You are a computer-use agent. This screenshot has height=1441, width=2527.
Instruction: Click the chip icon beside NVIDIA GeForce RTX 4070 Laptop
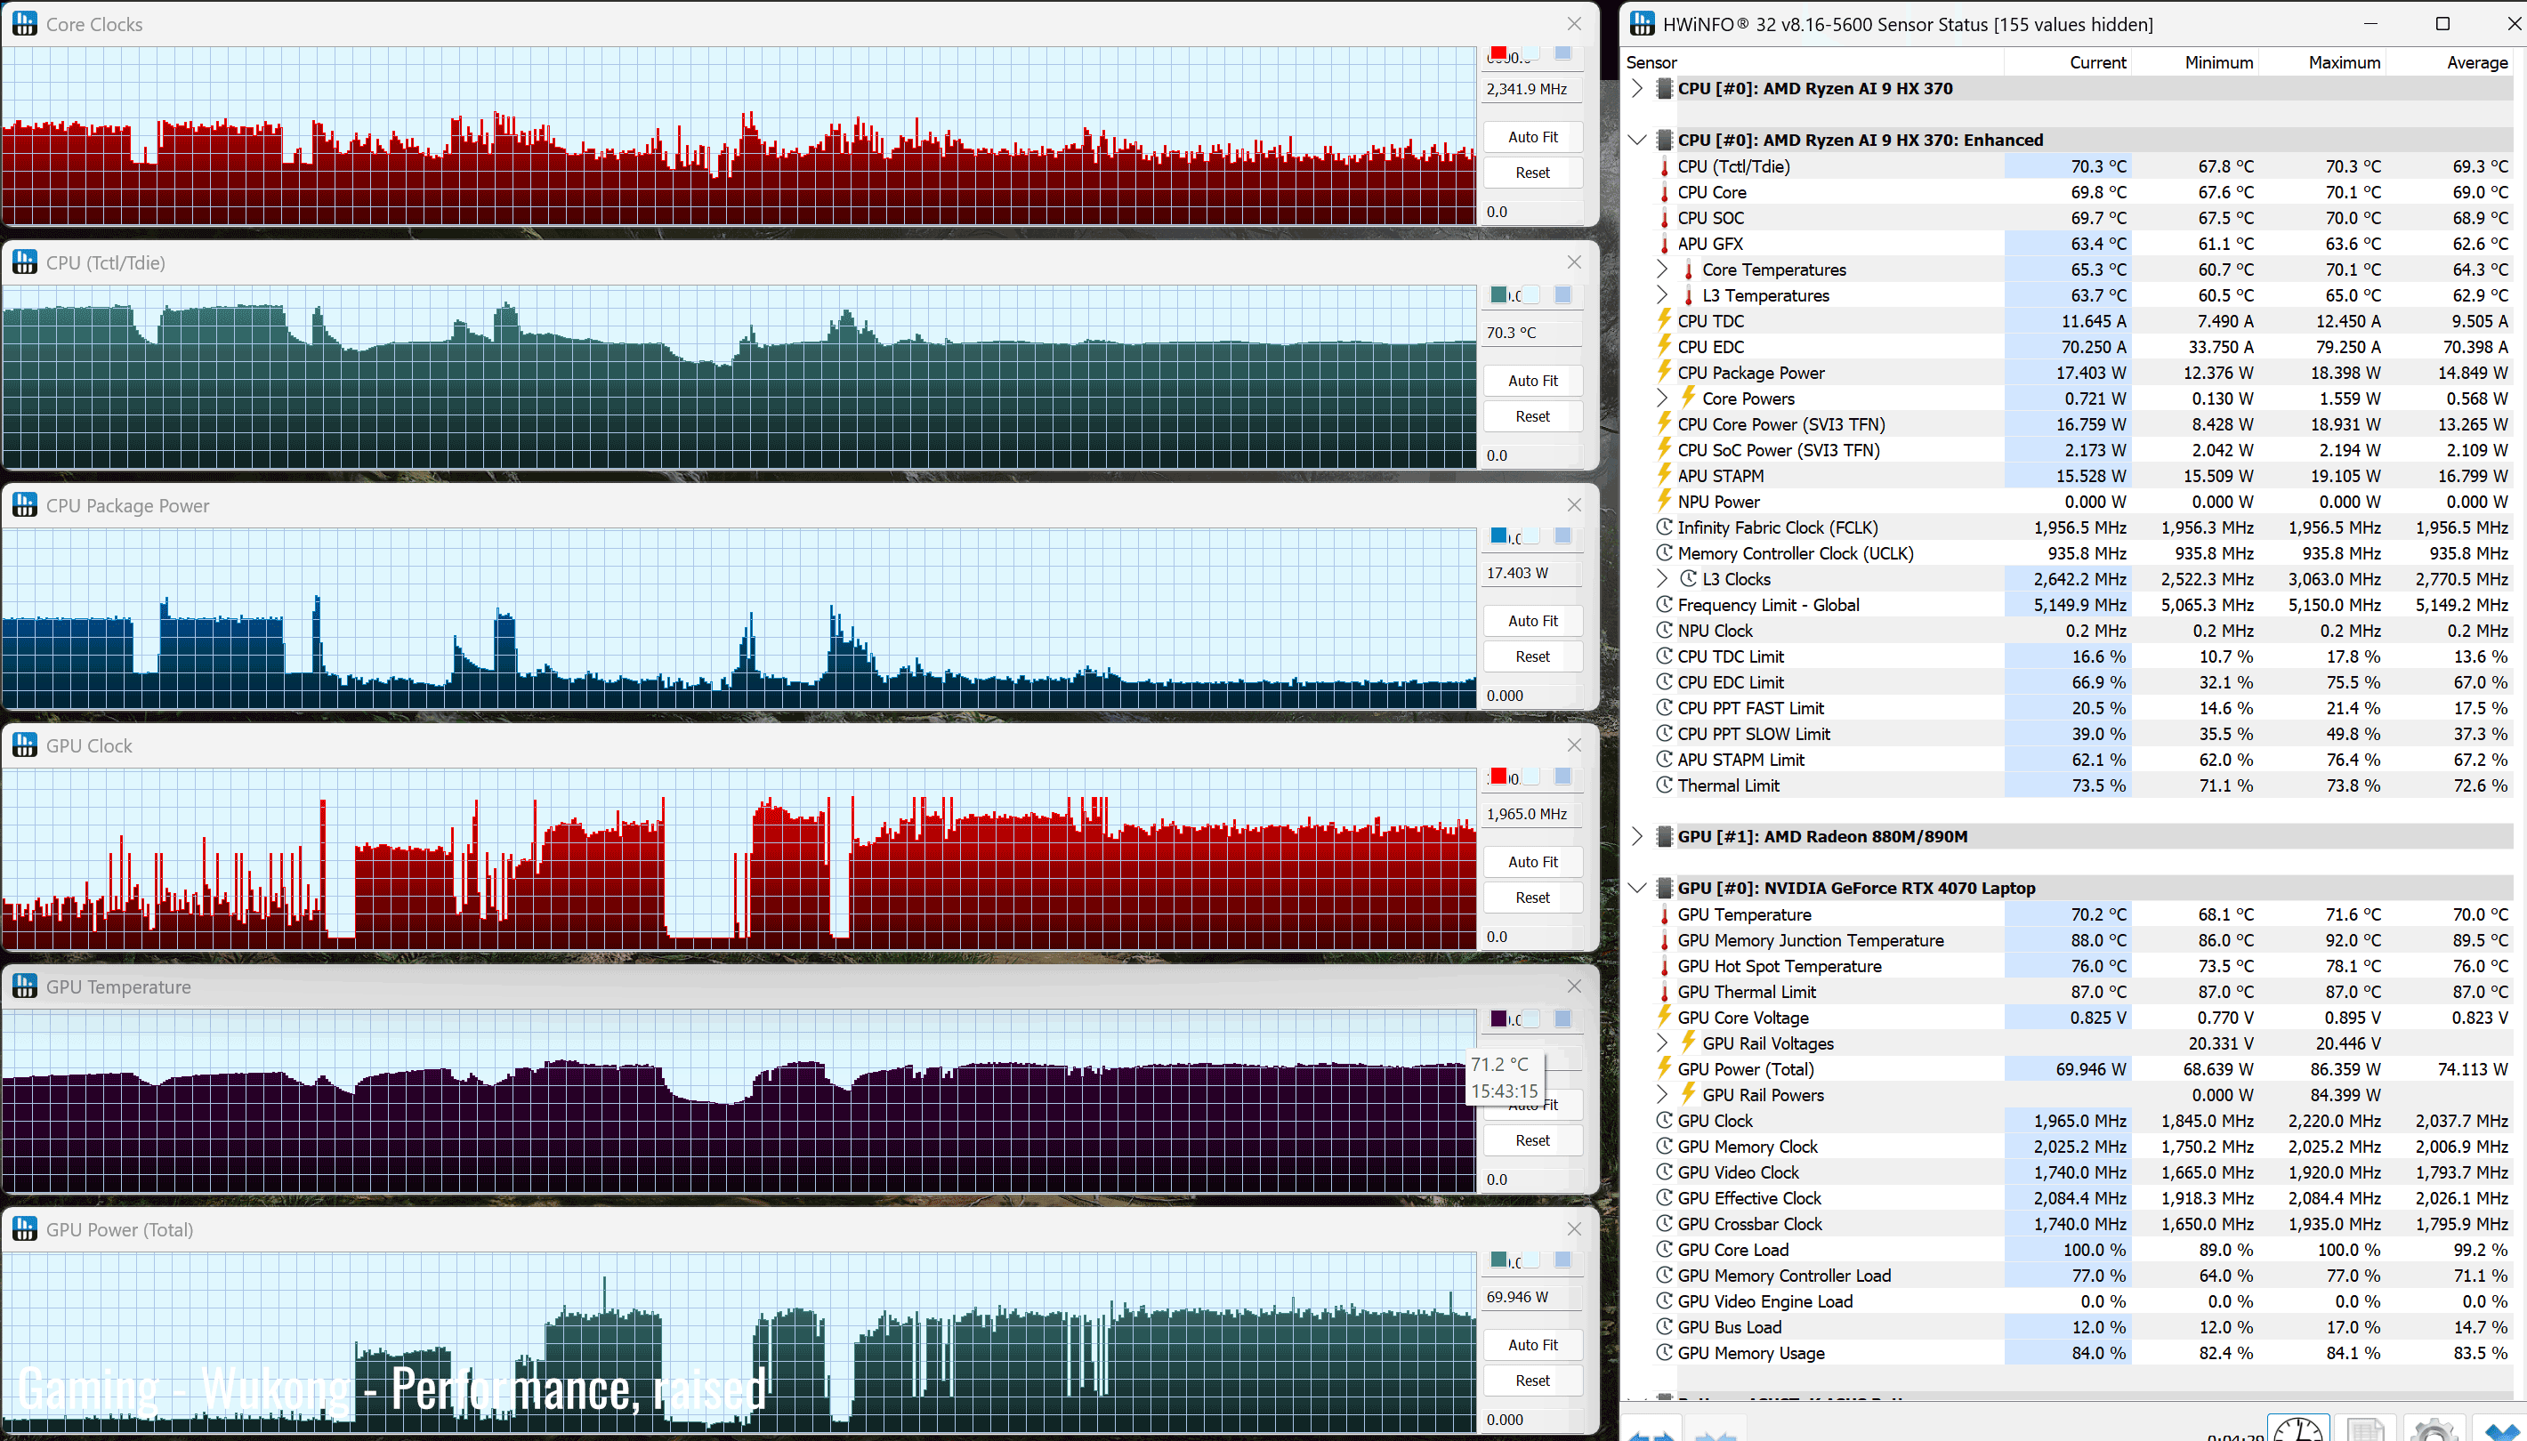click(x=1665, y=888)
